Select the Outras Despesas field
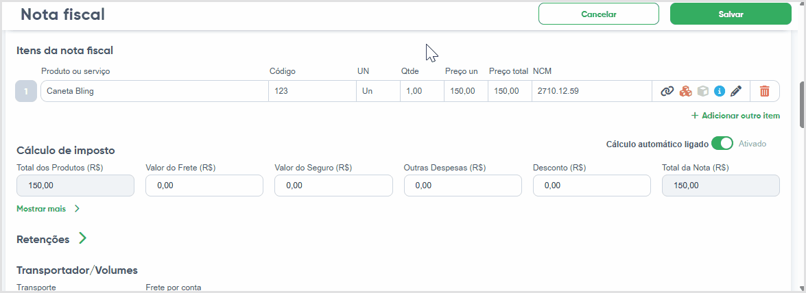This screenshot has height=293, width=806. pyautogui.click(x=462, y=186)
